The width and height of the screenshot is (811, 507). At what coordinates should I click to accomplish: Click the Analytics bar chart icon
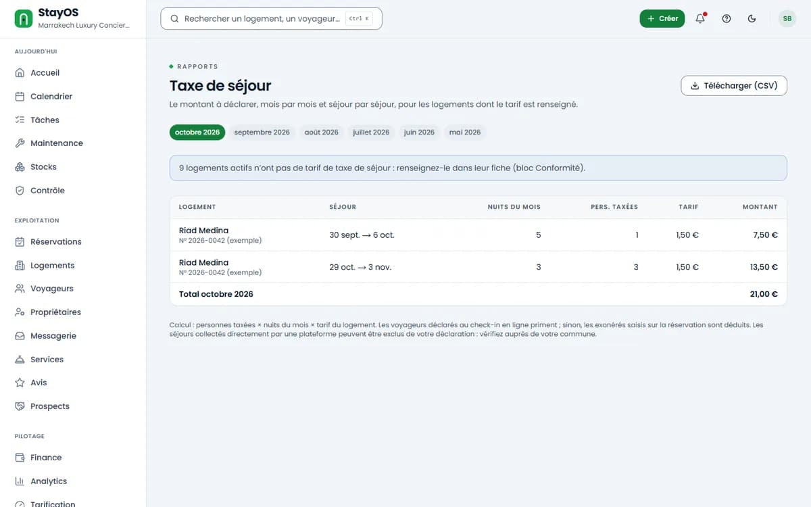point(20,481)
